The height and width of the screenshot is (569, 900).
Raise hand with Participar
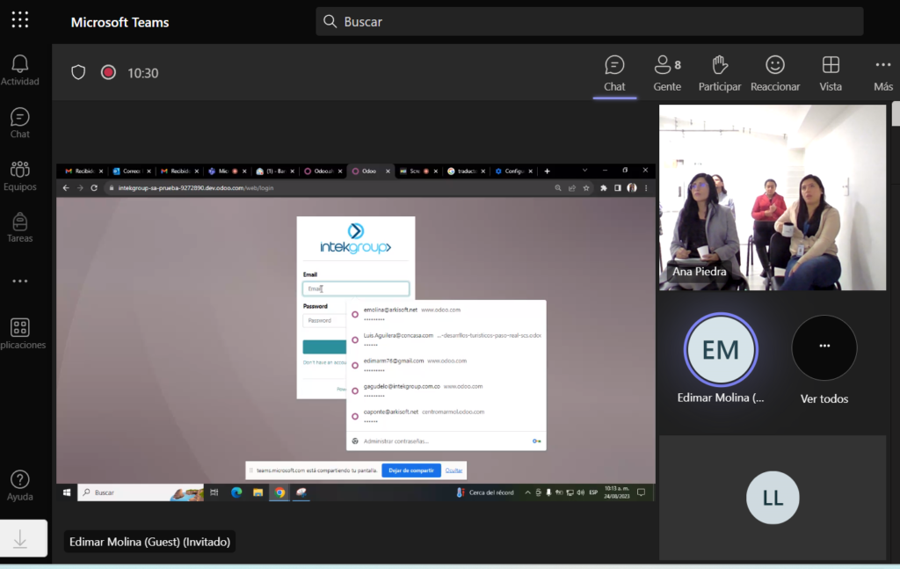pyautogui.click(x=720, y=74)
